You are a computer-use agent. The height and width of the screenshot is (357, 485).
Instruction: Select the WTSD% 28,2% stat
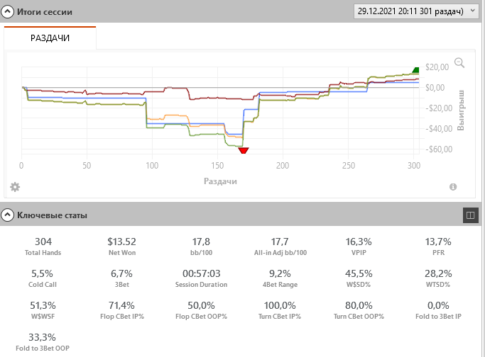tap(438, 278)
